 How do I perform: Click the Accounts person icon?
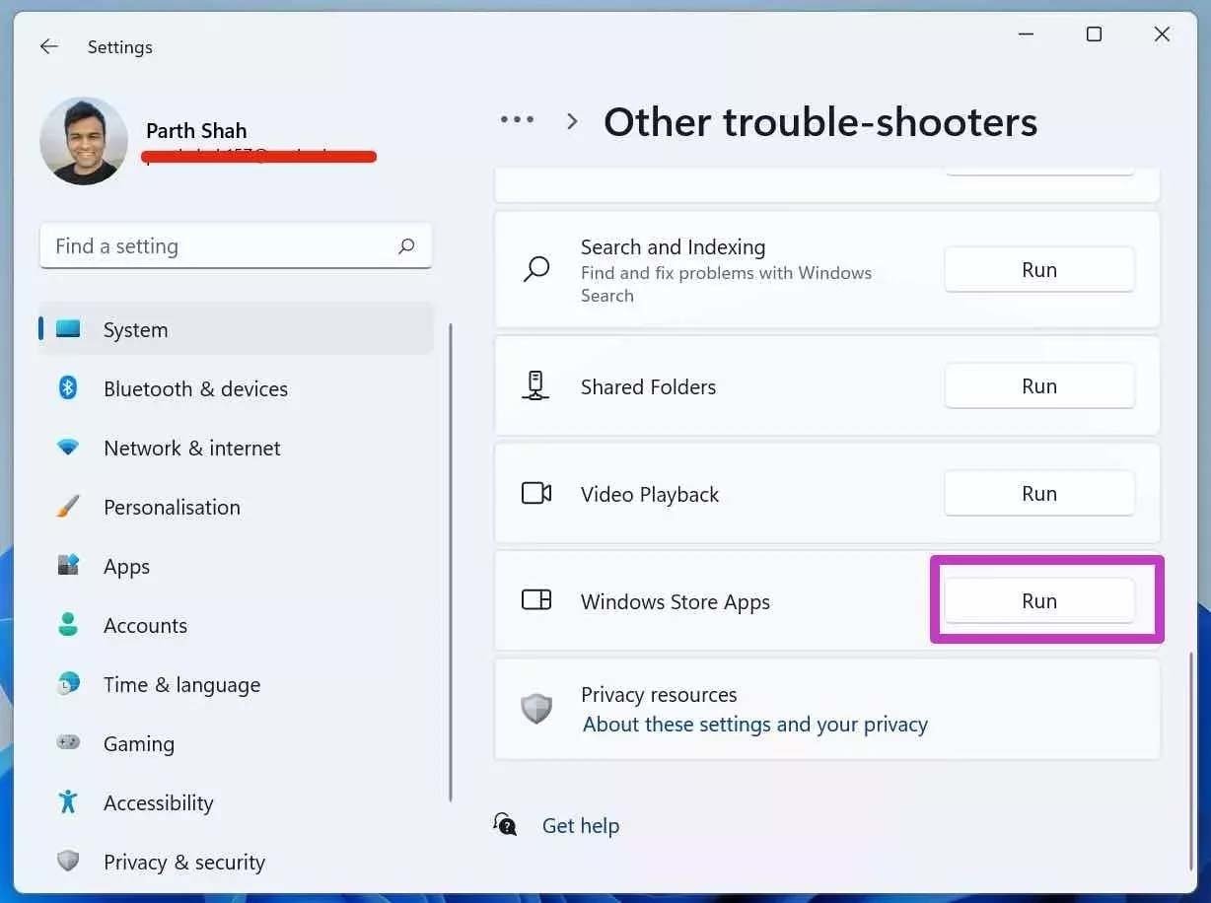point(68,624)
